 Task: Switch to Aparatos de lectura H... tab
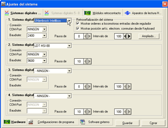tap(143, 13)
